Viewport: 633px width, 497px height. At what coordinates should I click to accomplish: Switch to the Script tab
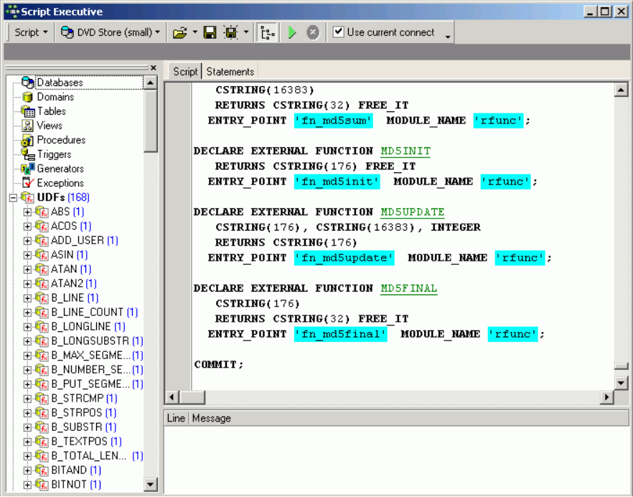[185, 71]
